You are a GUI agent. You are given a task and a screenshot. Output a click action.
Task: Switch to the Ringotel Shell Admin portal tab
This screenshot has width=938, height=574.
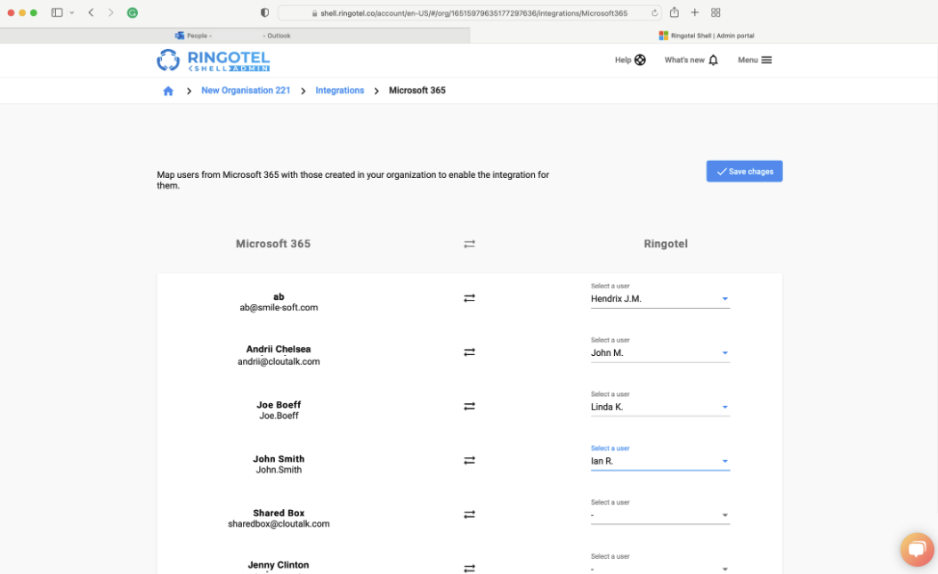click(704, 36)
